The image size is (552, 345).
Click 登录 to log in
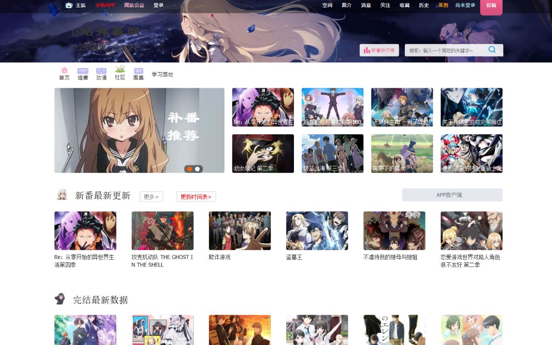point(158,6)
